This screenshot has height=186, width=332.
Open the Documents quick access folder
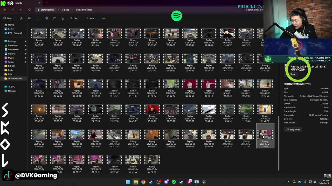(x=13, y=50)
